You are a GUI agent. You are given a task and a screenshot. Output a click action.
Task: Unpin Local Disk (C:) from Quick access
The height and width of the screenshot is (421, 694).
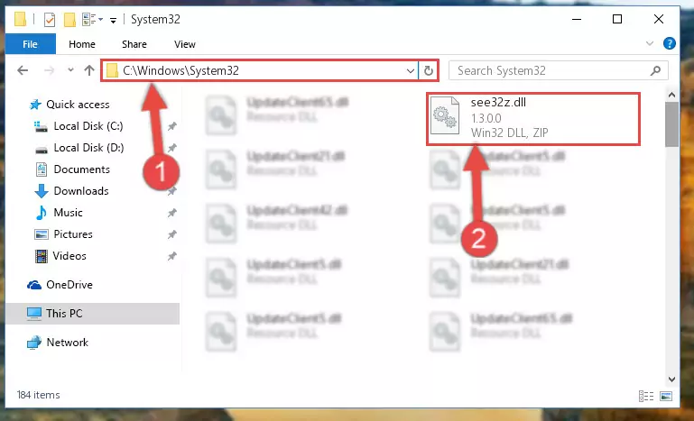click(171, 126)
